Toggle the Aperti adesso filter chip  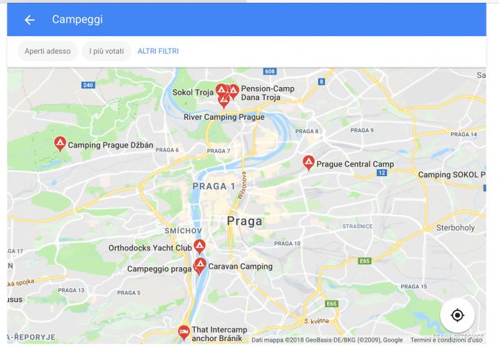tap(48, 51)
